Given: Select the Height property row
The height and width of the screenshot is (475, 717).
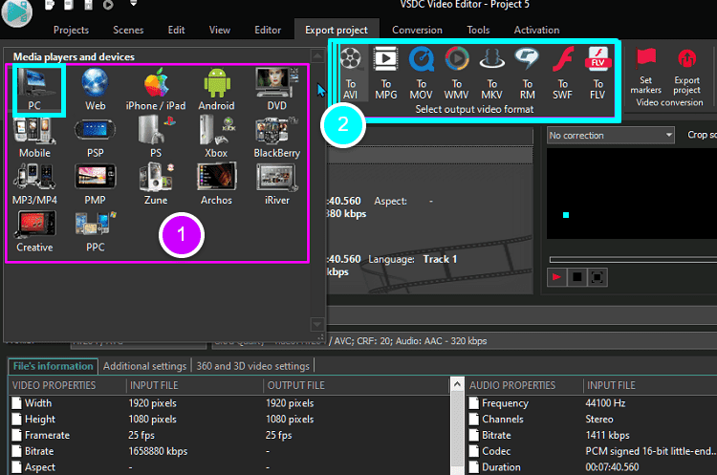Looking at the screenshot, I should [x=228, y=420].
